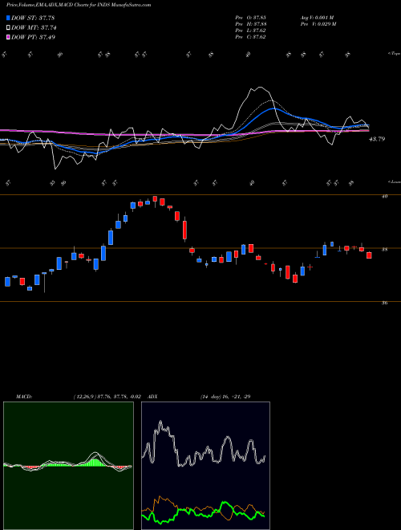Click the blue DOW ST legend swatch
Viewport: 401px width, 530px height.
[x=8, y=18]
